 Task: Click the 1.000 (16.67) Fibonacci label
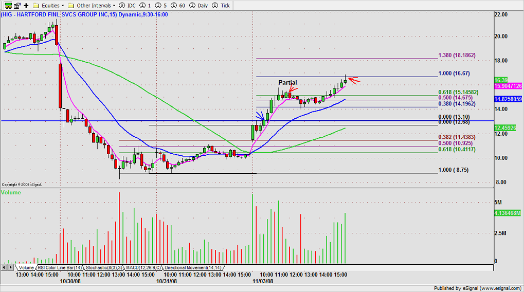click(x=454, y=73)
